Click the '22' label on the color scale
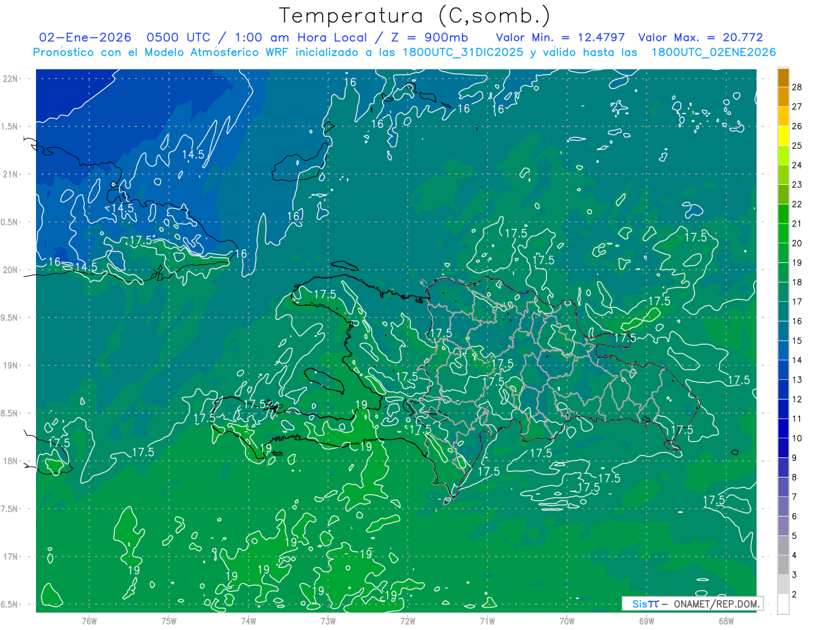Screen dimensions: 815x630 (797, 203)
